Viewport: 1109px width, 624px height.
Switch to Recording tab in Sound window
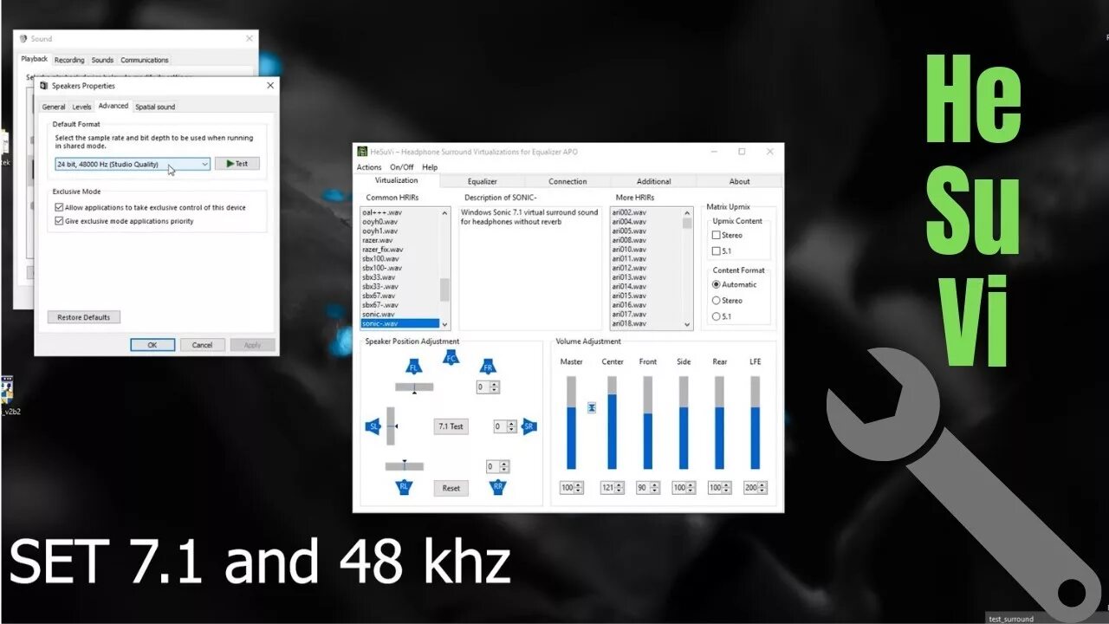click(x=69, y=60)
